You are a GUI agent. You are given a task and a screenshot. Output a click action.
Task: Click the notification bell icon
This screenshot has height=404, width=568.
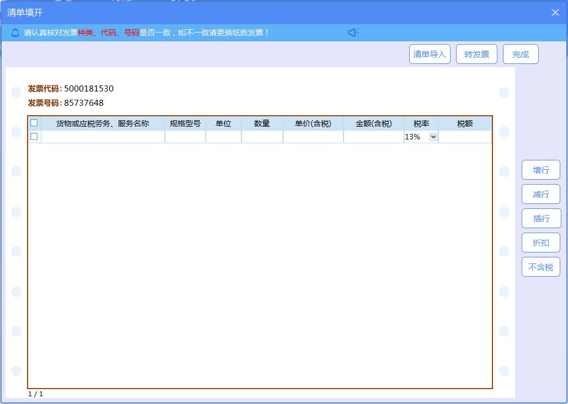click(x=15, y=33)
